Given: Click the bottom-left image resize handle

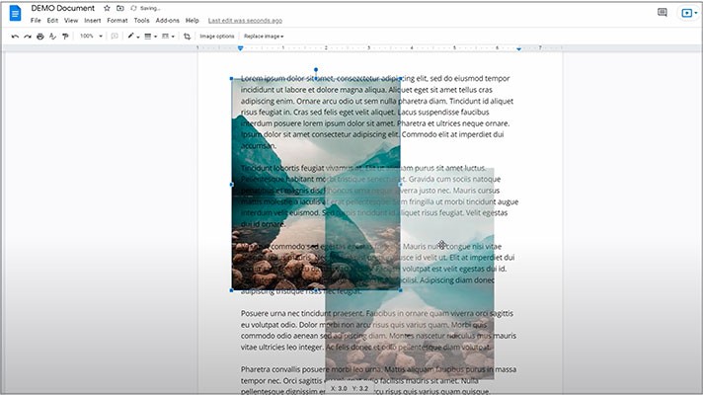Looking at the screenshot, I should [232, 290].
